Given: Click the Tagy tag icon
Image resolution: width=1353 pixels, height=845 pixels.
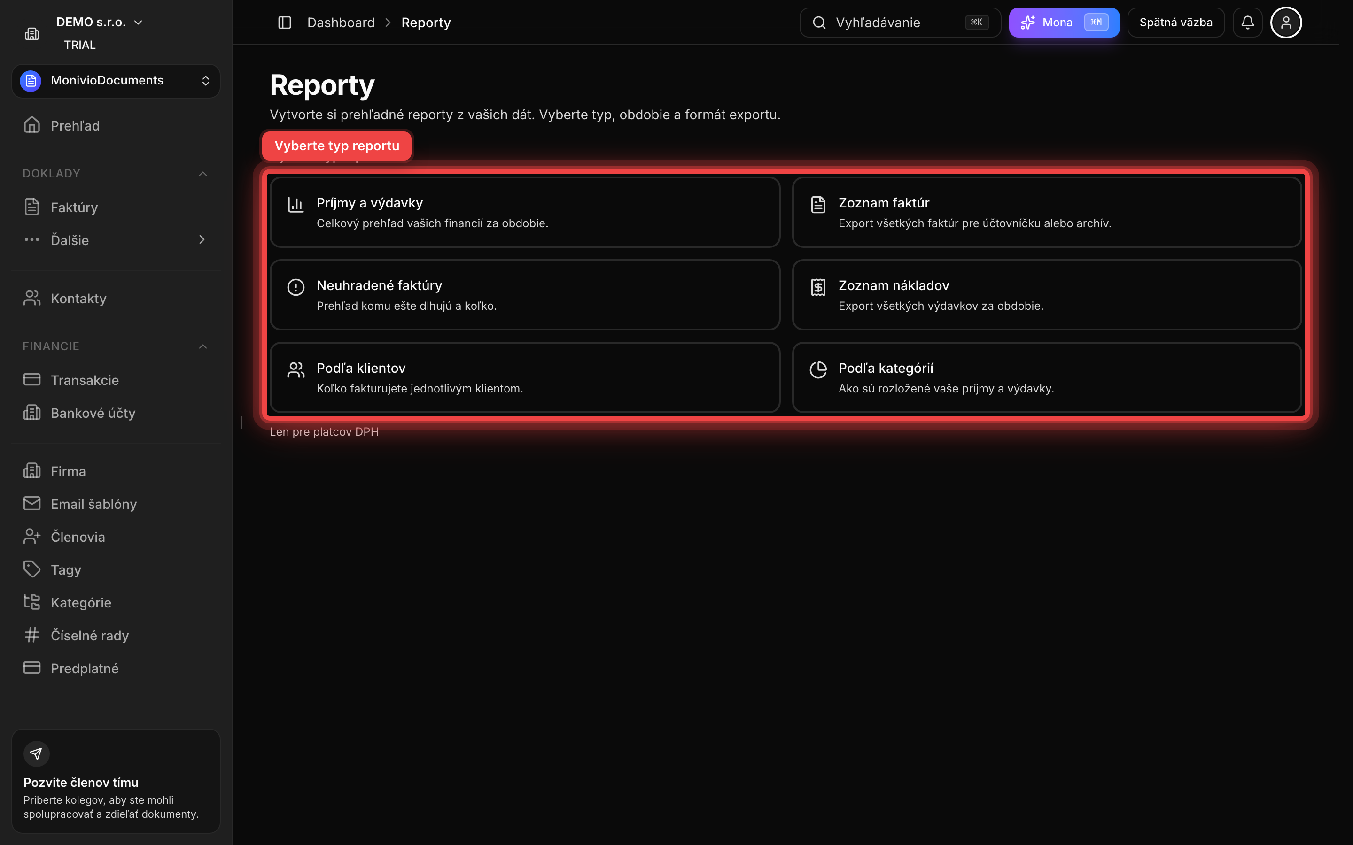Looking at the screenshot, I should tap(32, 569).
